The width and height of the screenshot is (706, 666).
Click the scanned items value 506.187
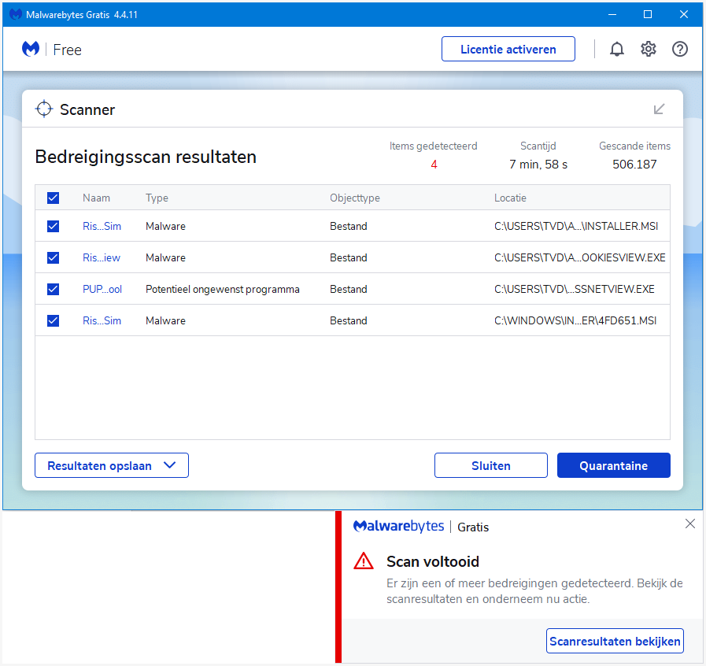(634, 165)
